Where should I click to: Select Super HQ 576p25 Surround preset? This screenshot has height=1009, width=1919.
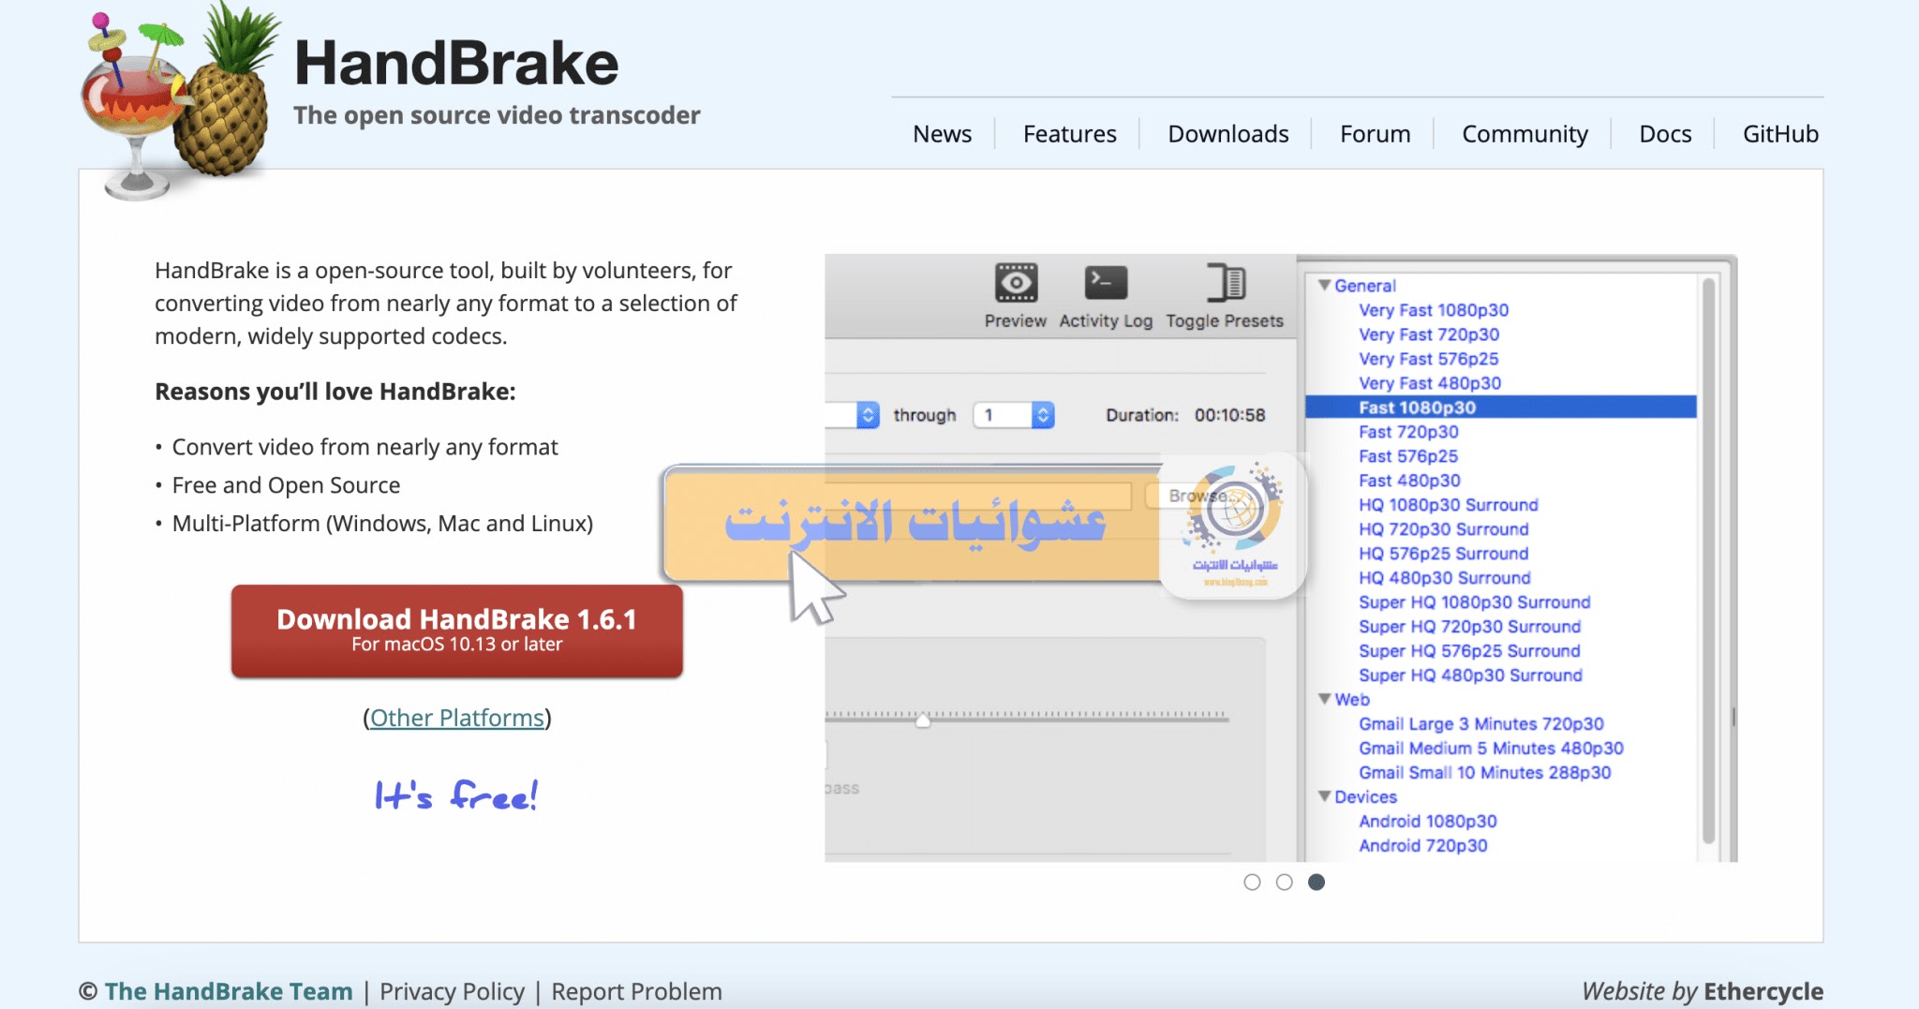(x=1469, y=651)
